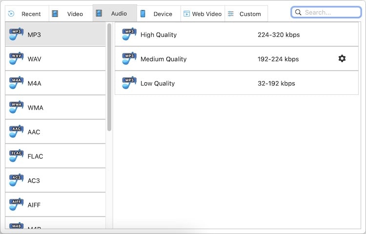
Task: Choose the Medium Quality preset label
Action: [x=163, y=59]
